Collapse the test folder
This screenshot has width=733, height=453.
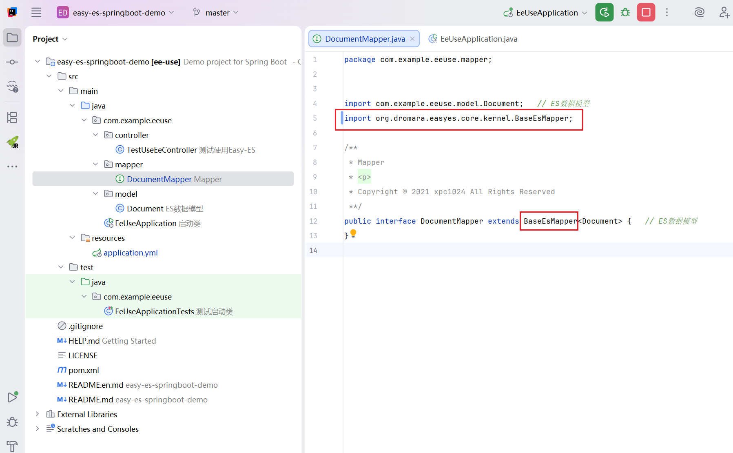click(61, 267)
